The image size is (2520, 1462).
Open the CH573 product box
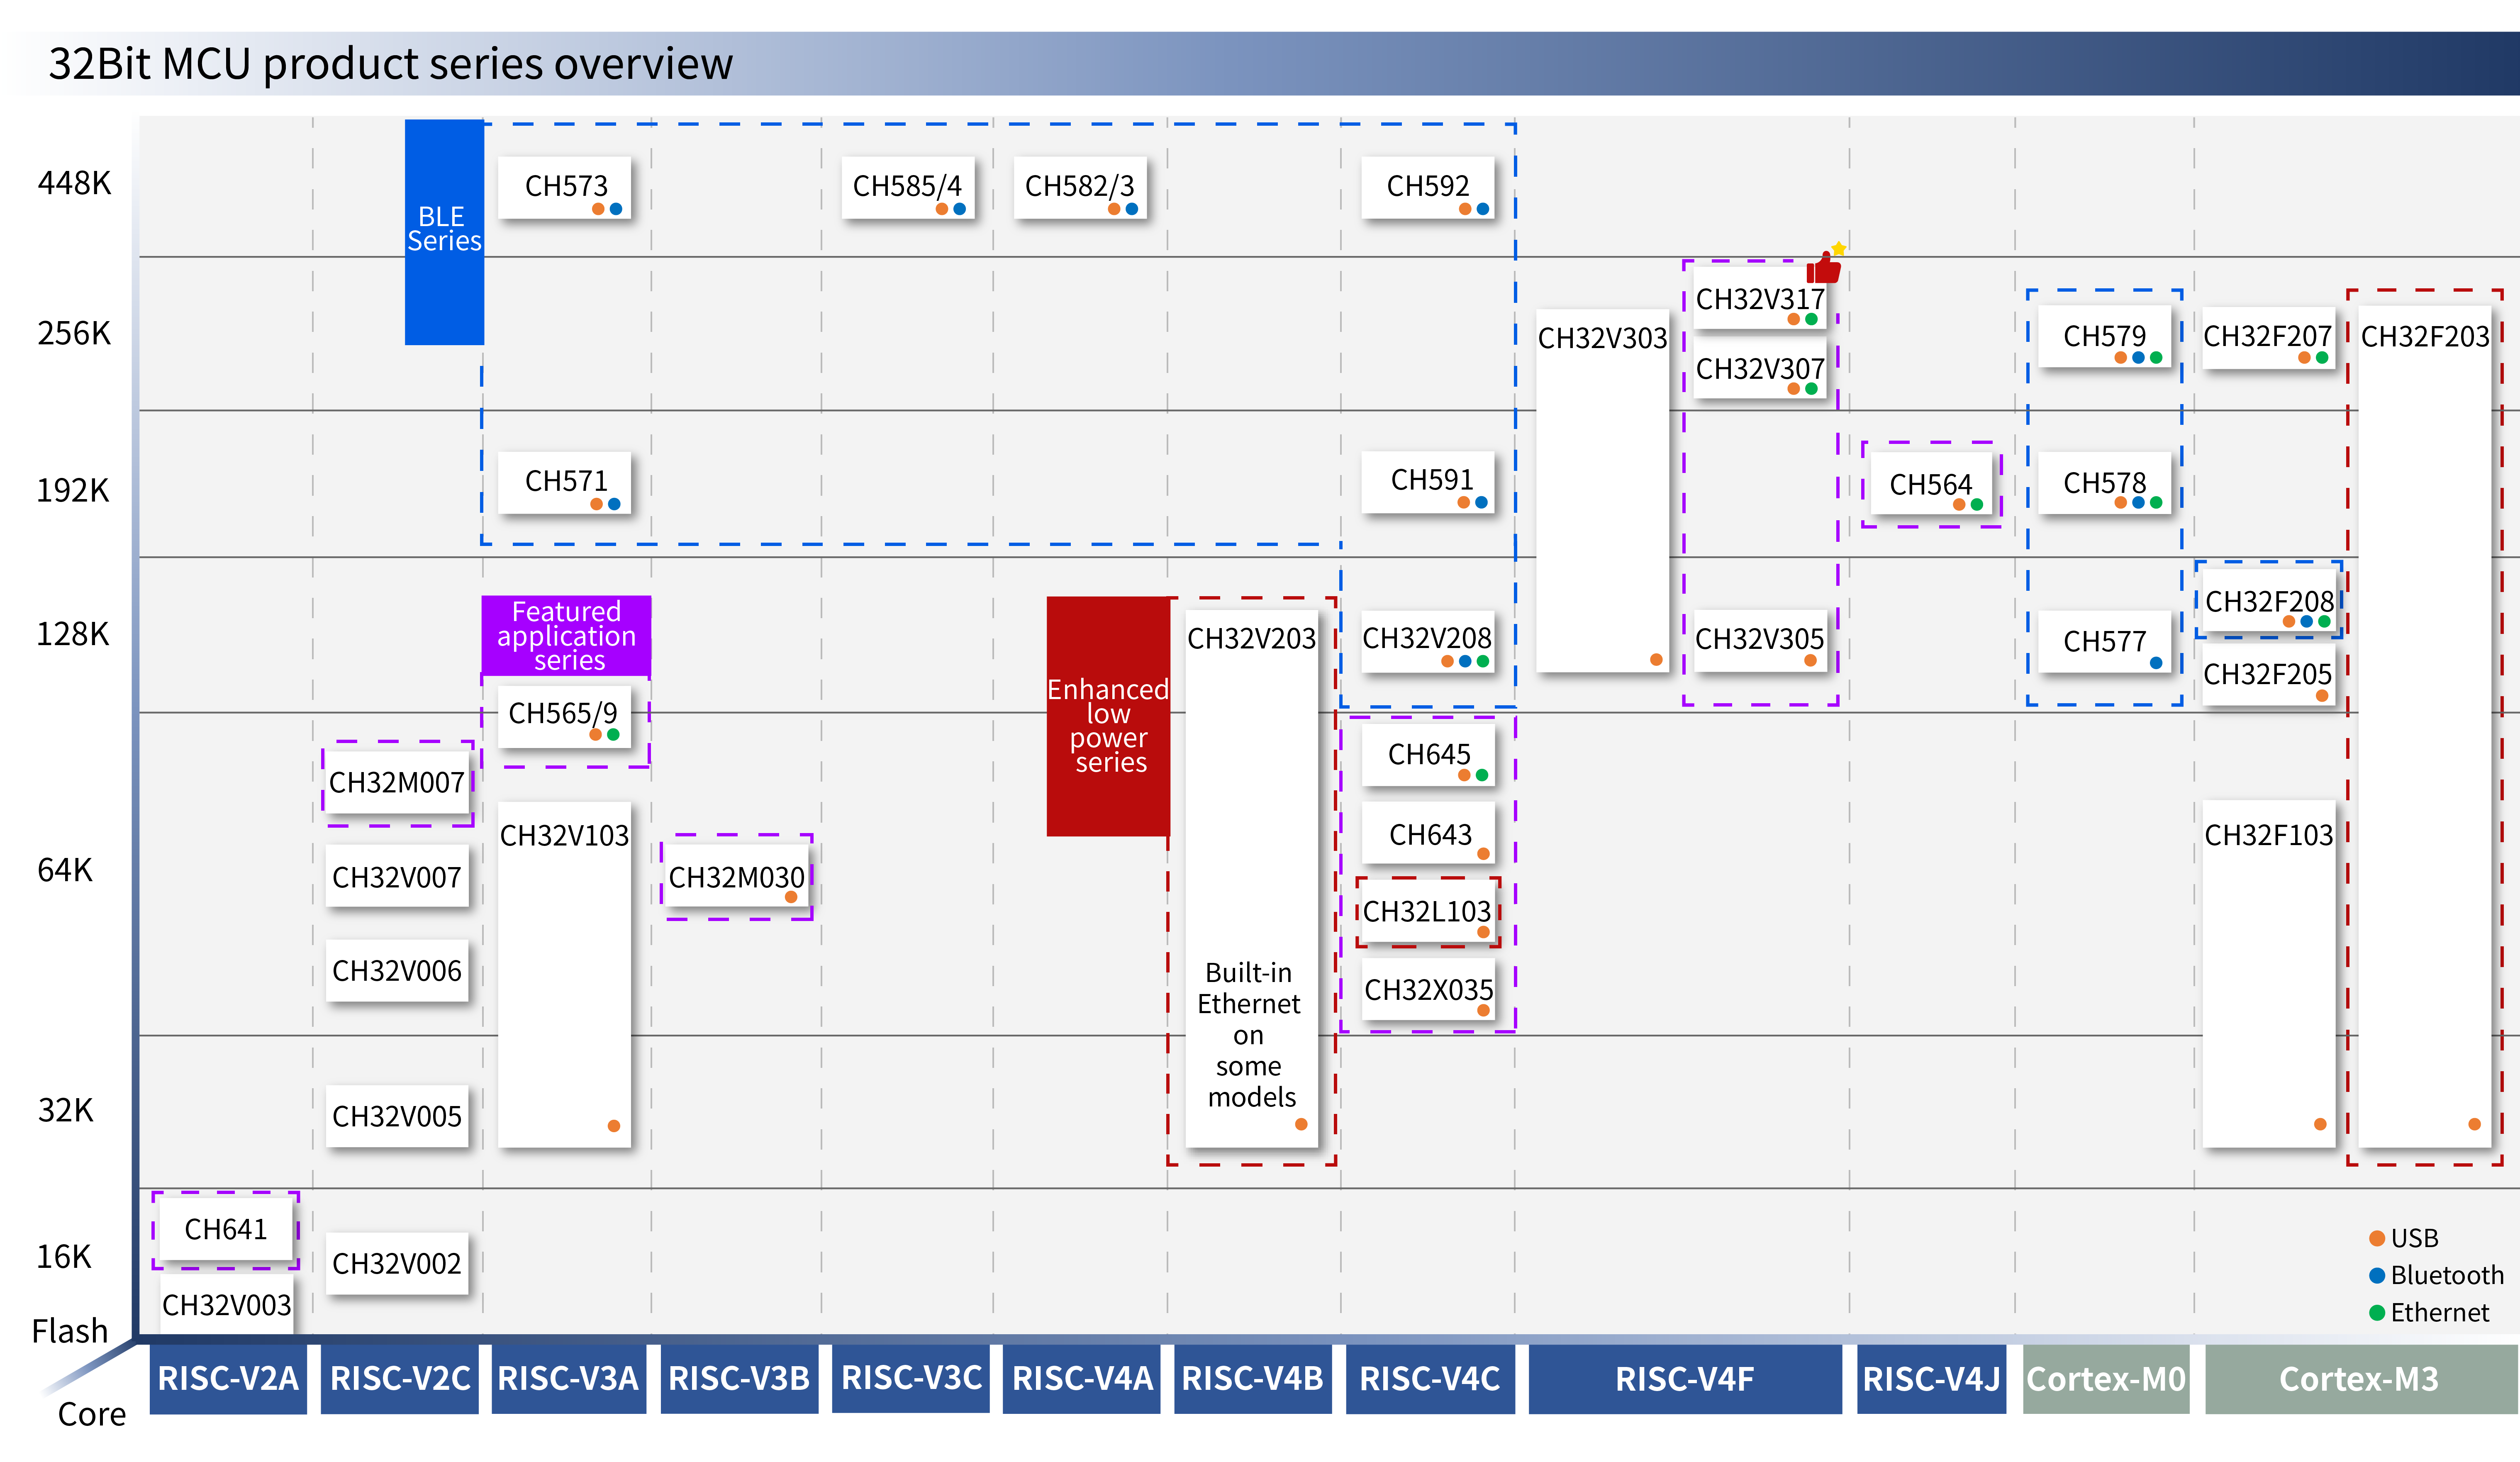[565, 187]
